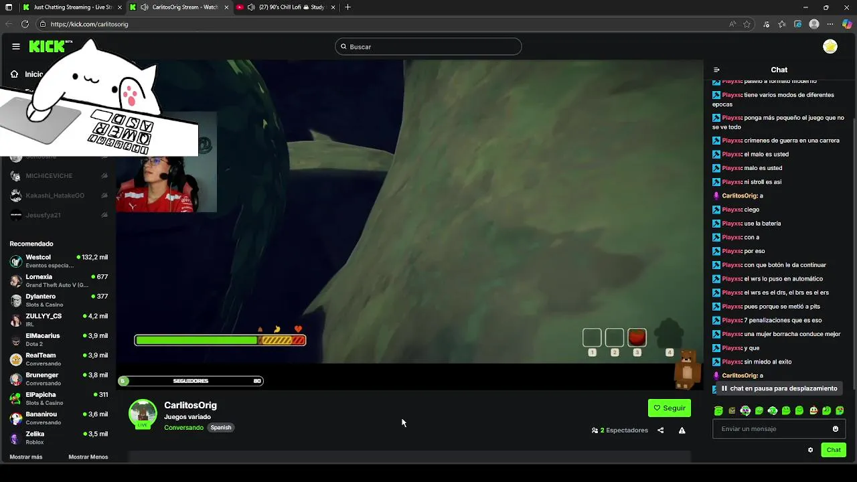Open the Edge Copilot icon
The width and height of the screenshot is (857, 482).
tap(846, 24)
